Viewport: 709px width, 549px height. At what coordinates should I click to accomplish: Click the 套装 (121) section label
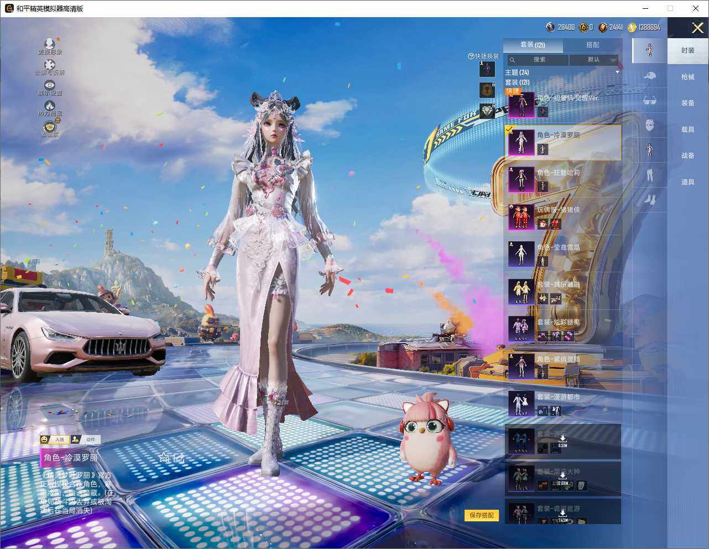click(x=517, y=82)
